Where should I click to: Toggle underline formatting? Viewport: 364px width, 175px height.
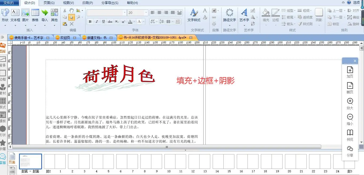pos(103,22)
